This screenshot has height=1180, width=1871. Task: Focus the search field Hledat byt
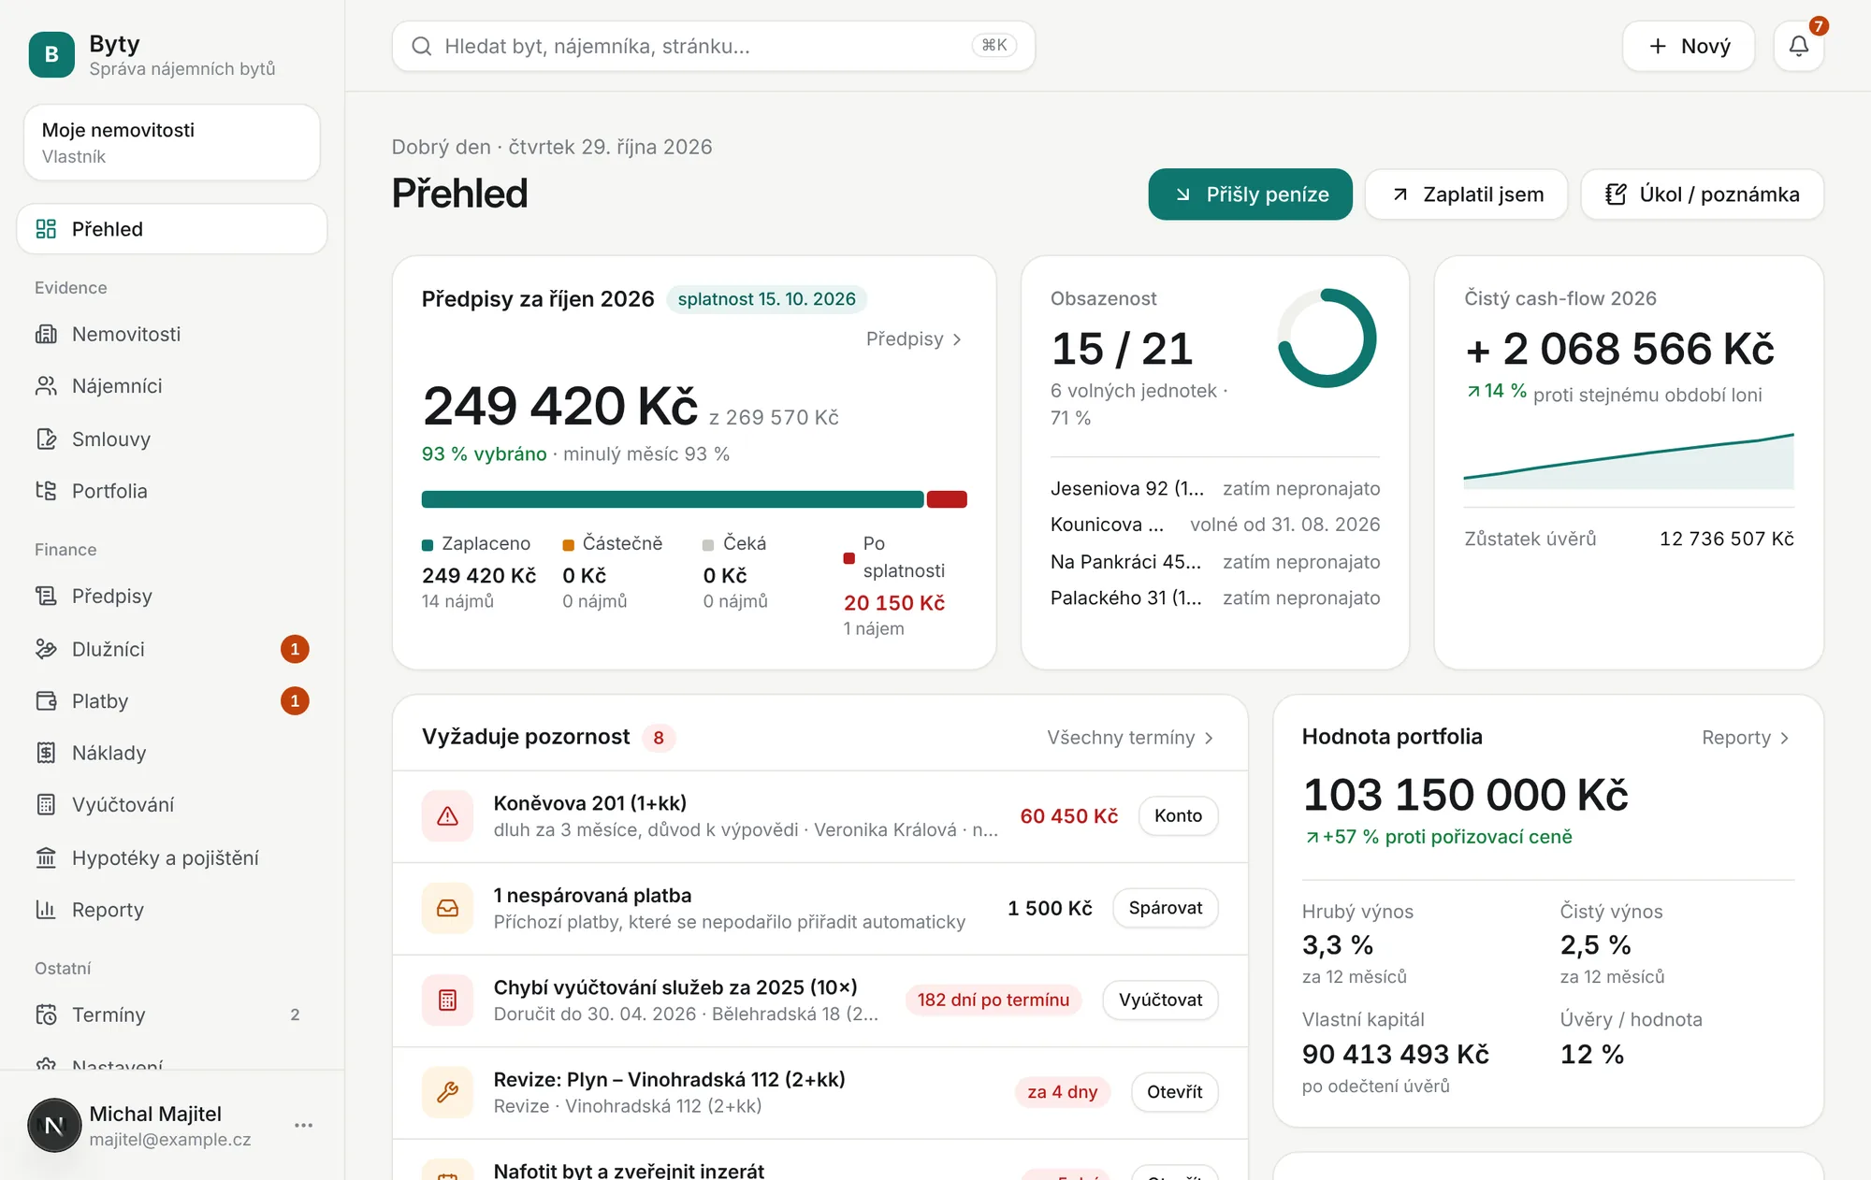point(714,46)
